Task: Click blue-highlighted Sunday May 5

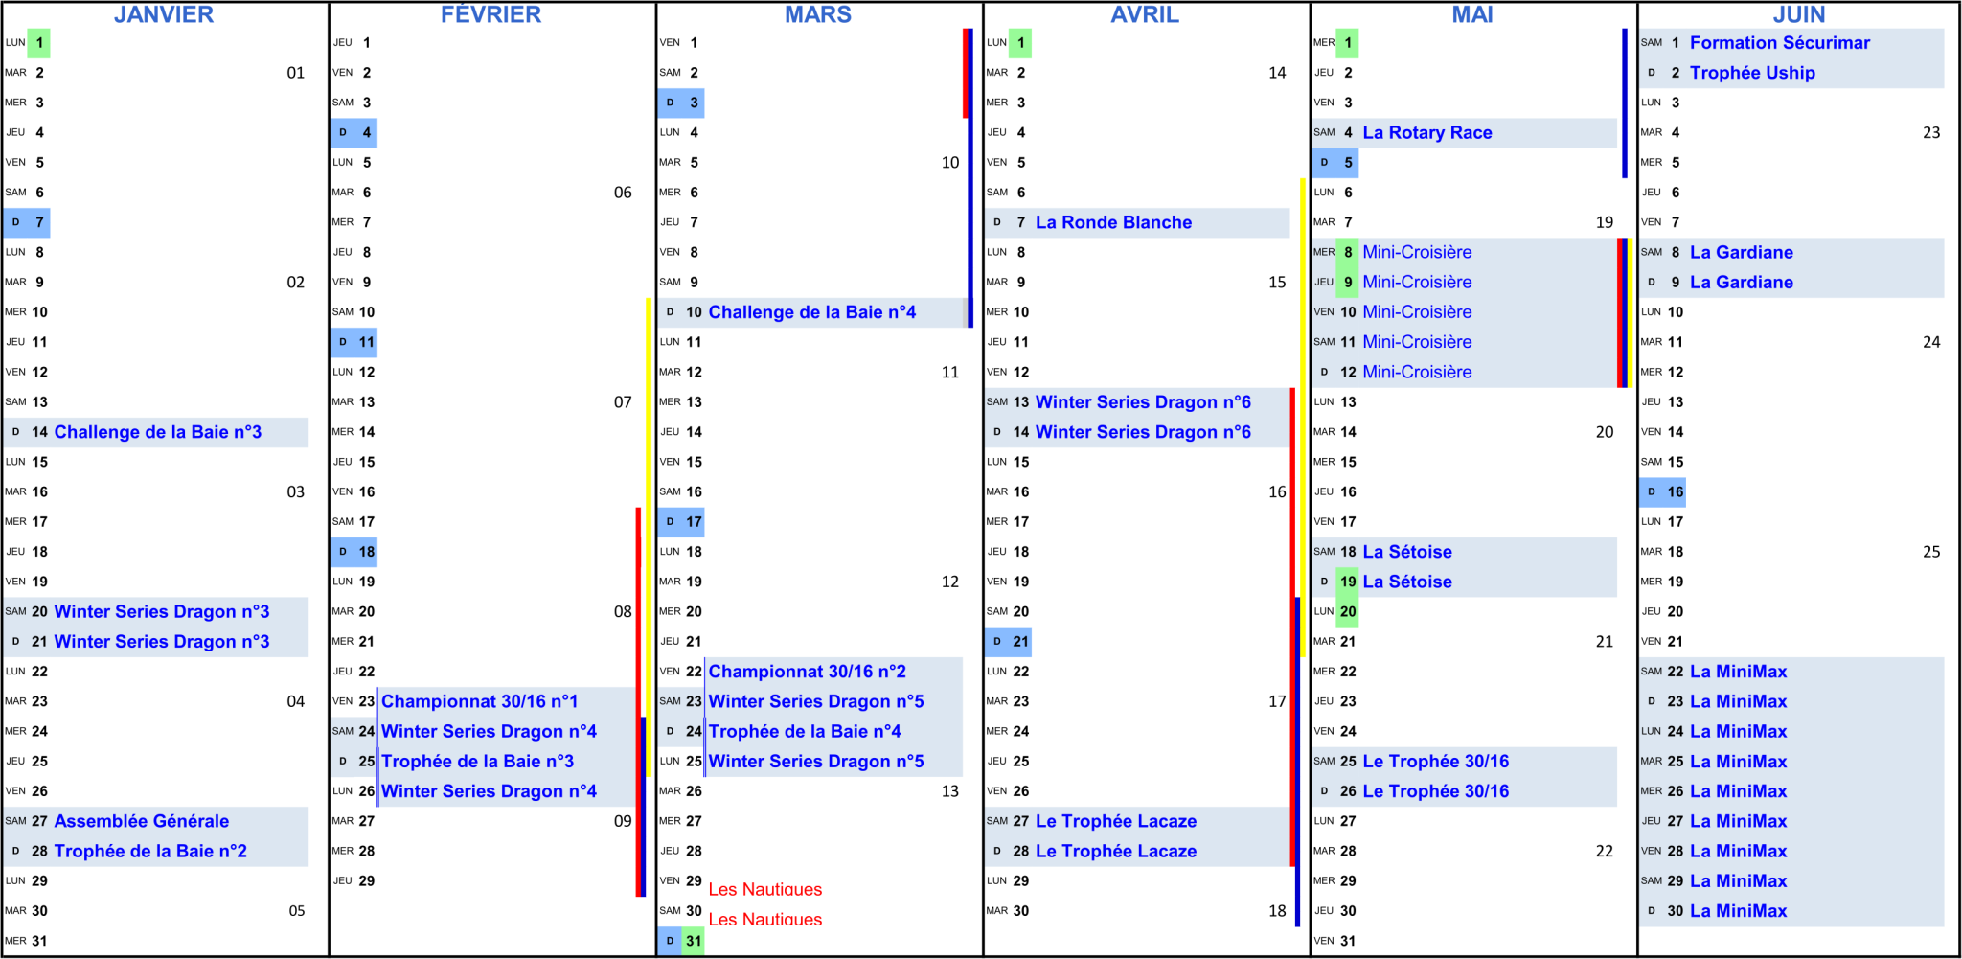Action: (x=1335, y=163)
